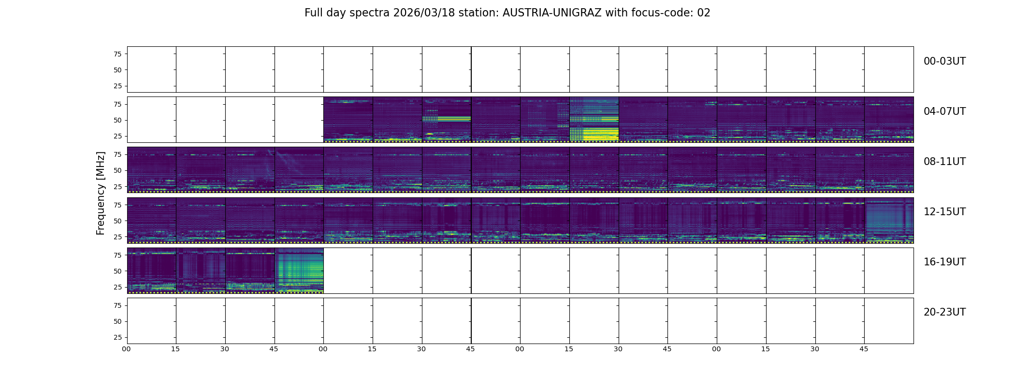Click the 75 tick label of the 12-15UT row
Image resolution: width=1015 pixels, height=386 pixels.
coord(117,205)
